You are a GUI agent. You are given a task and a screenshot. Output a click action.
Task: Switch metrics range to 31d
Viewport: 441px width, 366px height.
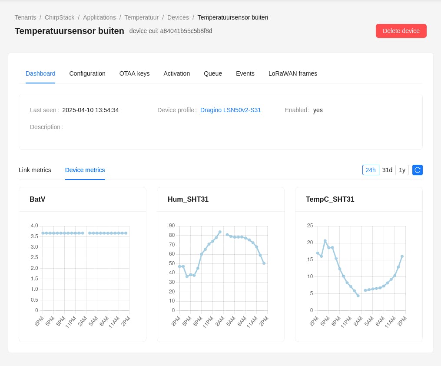[x=387, y=170]
